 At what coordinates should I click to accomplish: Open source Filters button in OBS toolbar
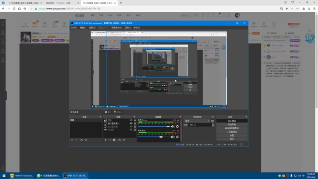[x=117, y=112]
